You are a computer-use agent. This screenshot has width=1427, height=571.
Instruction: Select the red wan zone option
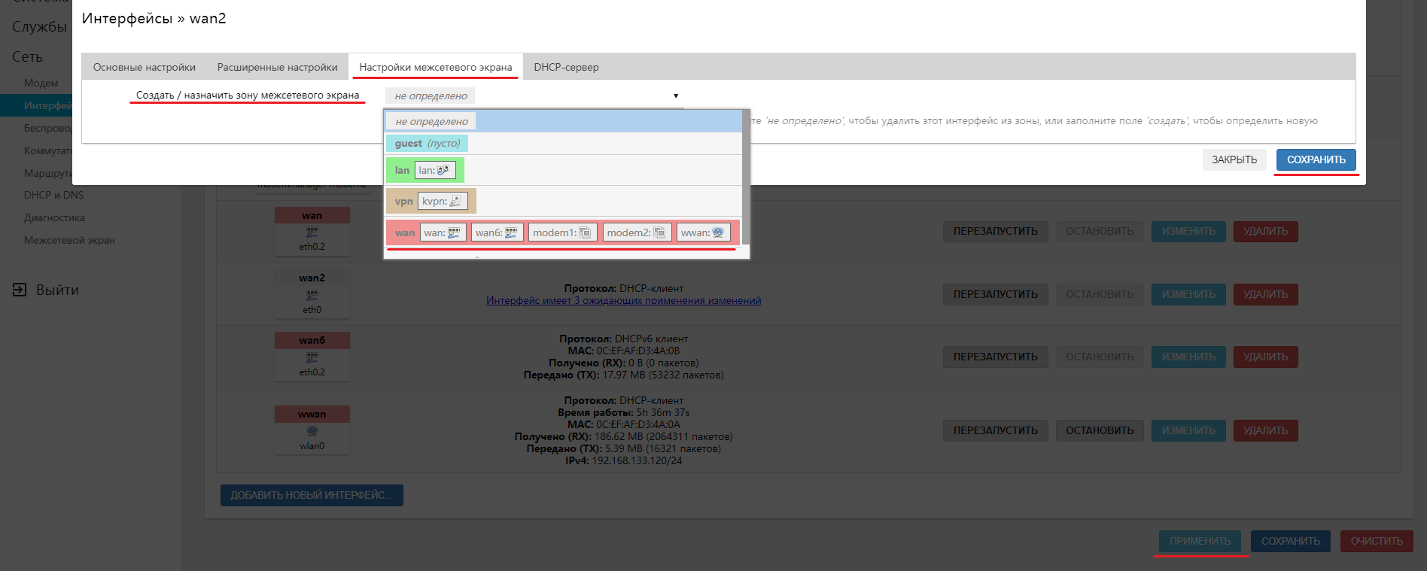(563, 232)
